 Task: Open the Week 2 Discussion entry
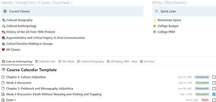point(19,83)
